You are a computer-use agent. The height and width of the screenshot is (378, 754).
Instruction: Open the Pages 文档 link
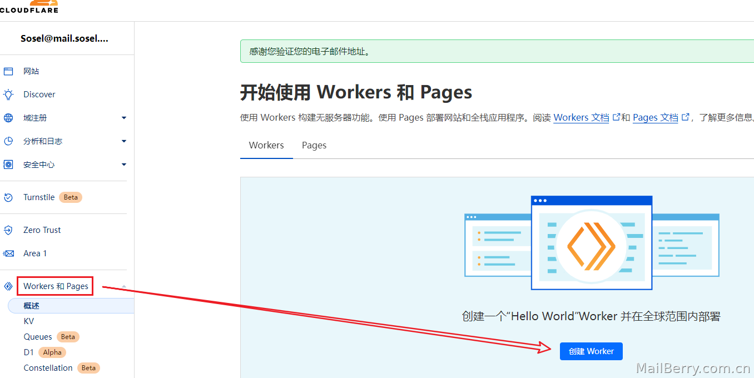656,117
